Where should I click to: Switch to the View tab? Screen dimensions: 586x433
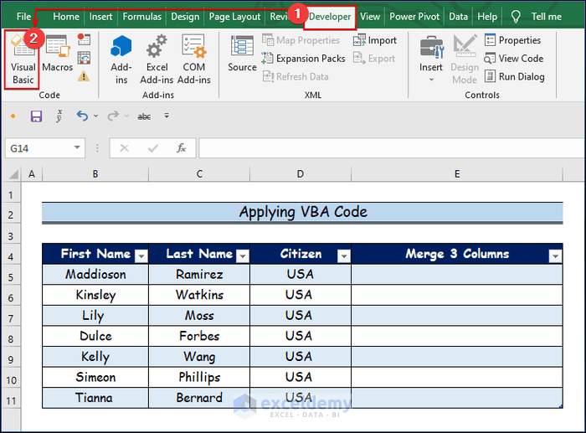tap(370, 17)
